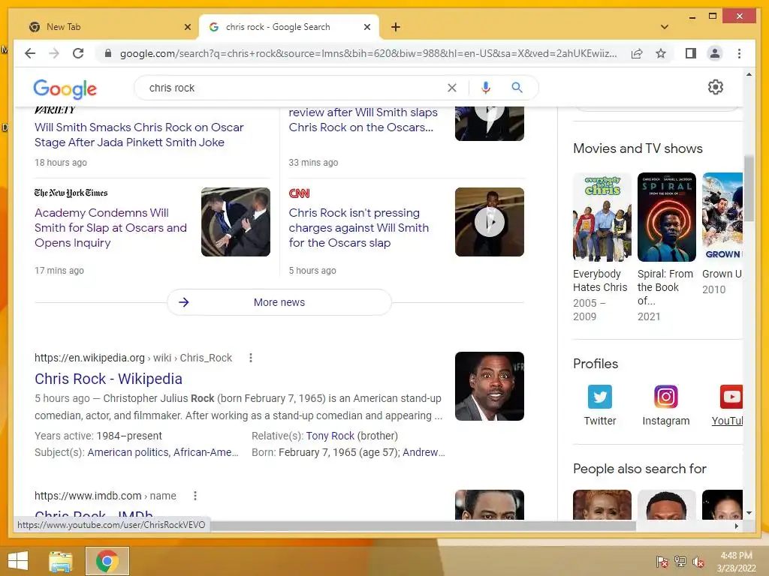This screenshot has width=769, height=576.
Task: Go back to the previous page
Action: tap(30, 53)
